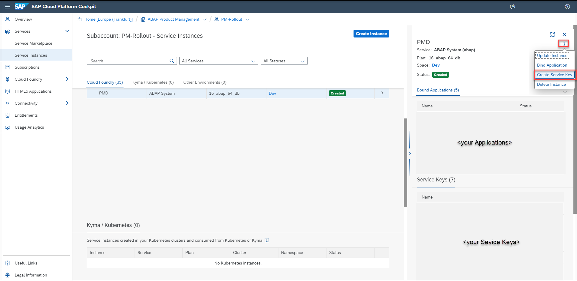
Task: Click the 16_abap_64_db plan cell
Action: 236,93
